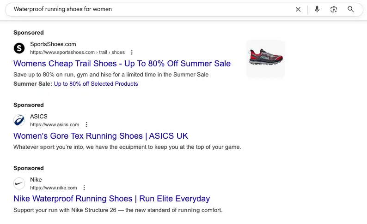Open Women's Gore Tex Running Shoes ASICS link
This screenshot has height=224, width=367.
(x=101, y=136)
